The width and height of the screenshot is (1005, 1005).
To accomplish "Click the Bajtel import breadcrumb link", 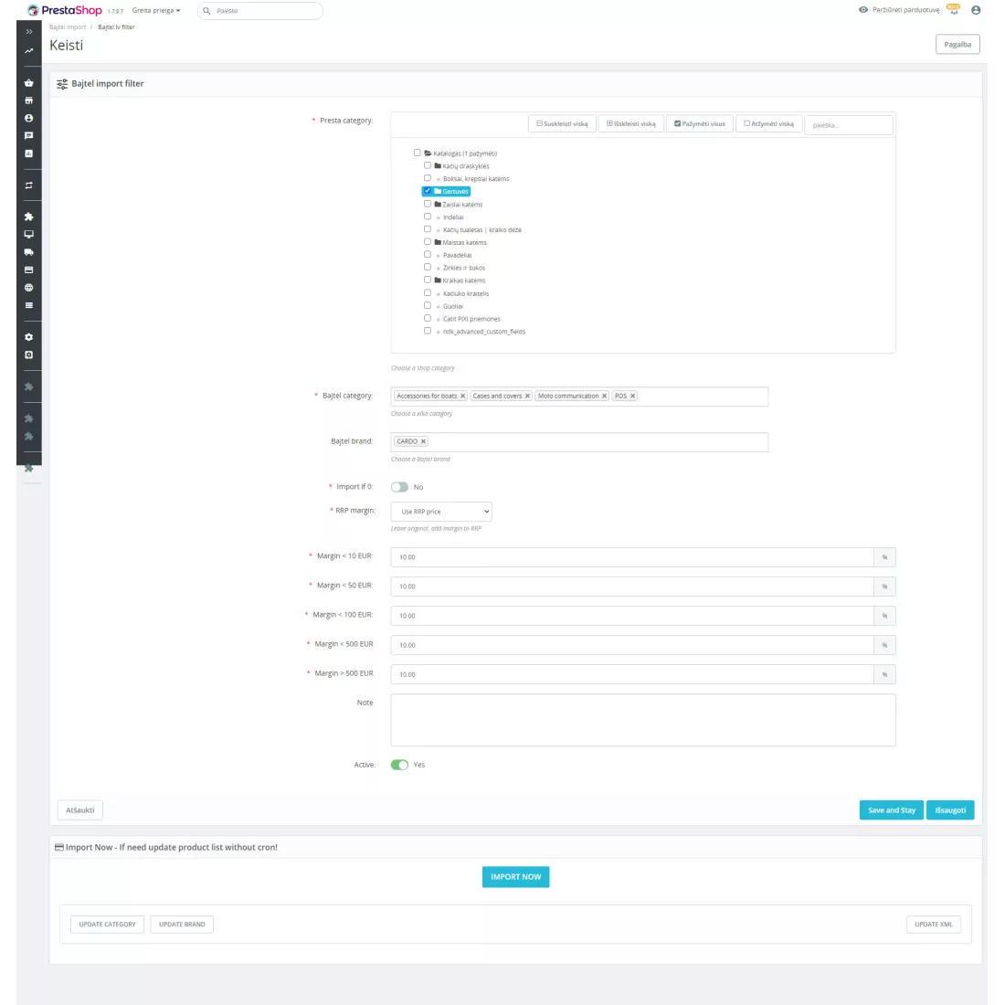I will tap(68, 27).
